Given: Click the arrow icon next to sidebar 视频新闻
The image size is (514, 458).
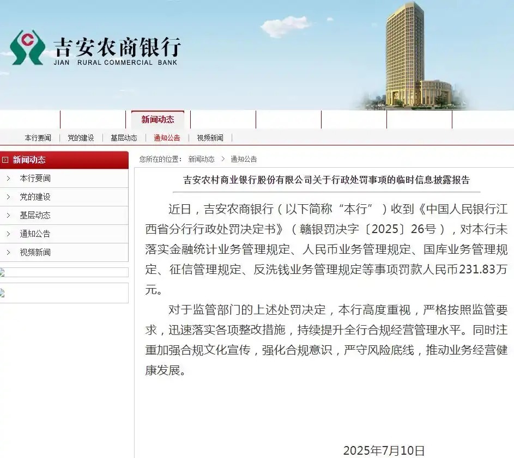Looking at the screenshot, I should tap(8, 253).
